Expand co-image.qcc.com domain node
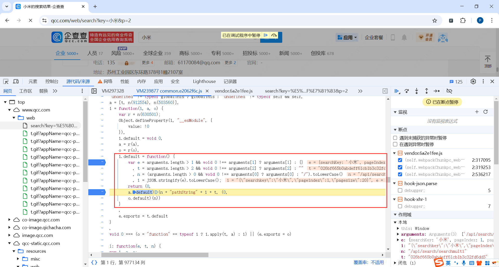The height and width of the screenshot is (267, 499). (x=9, y=220)
